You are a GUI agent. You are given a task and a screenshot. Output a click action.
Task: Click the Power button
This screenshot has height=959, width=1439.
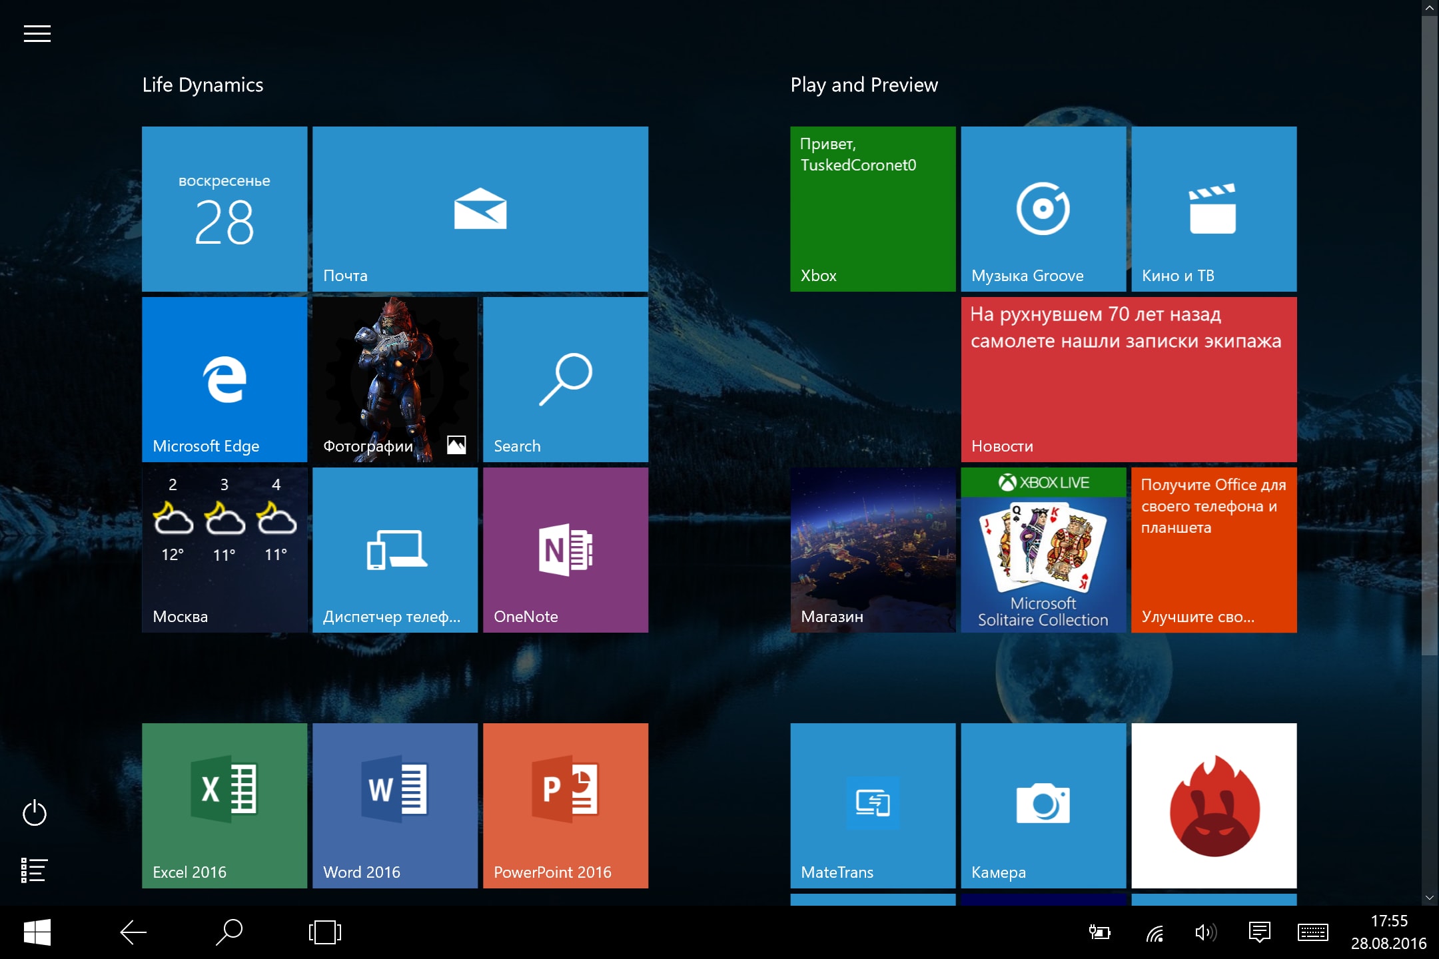click(x=35, y=812)
